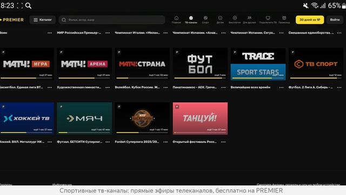This screenshot has width=346, height=195.
Task: Open the Футзал. БЕТСИТИ Суперлига title
Action: pyautogui.click(x=79, y=142)
